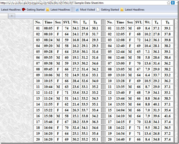This screenshot has height=144, width=179.
Task: Click the Time header above 11:55 and 12:05
Action: (120, 22)
